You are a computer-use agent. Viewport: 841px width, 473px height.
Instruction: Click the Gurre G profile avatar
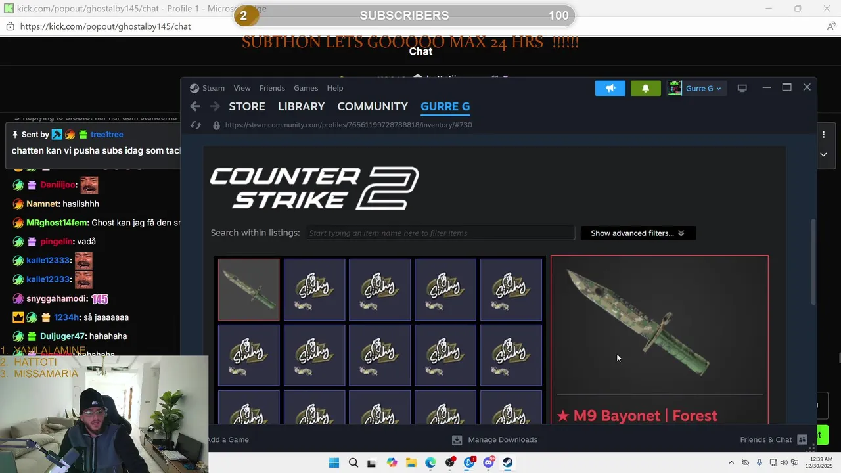click(x=675, y=88)
